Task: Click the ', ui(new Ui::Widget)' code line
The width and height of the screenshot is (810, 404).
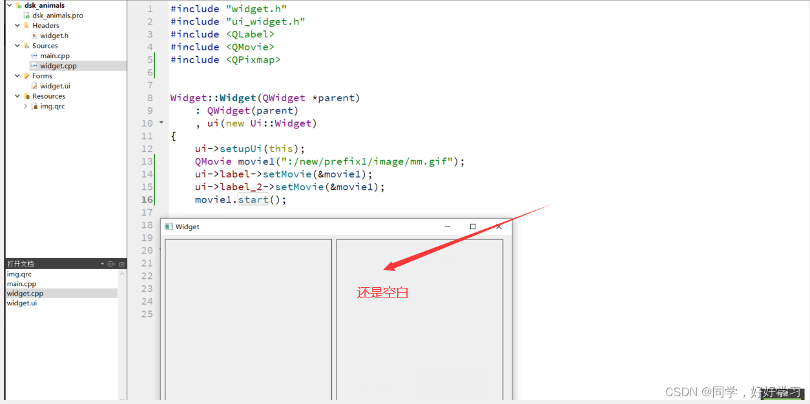Action: click(256, 123)
